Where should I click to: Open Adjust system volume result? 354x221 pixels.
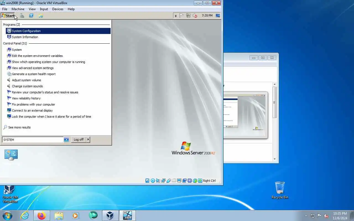tap(58, 80)
